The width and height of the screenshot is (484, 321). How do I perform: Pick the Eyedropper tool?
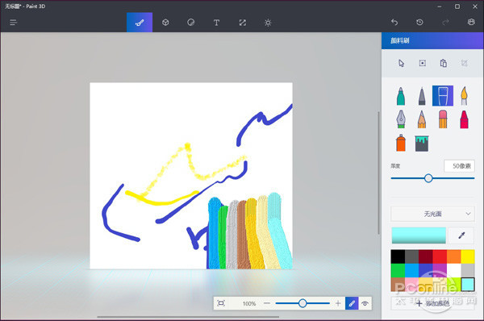(x=461, y=236)
